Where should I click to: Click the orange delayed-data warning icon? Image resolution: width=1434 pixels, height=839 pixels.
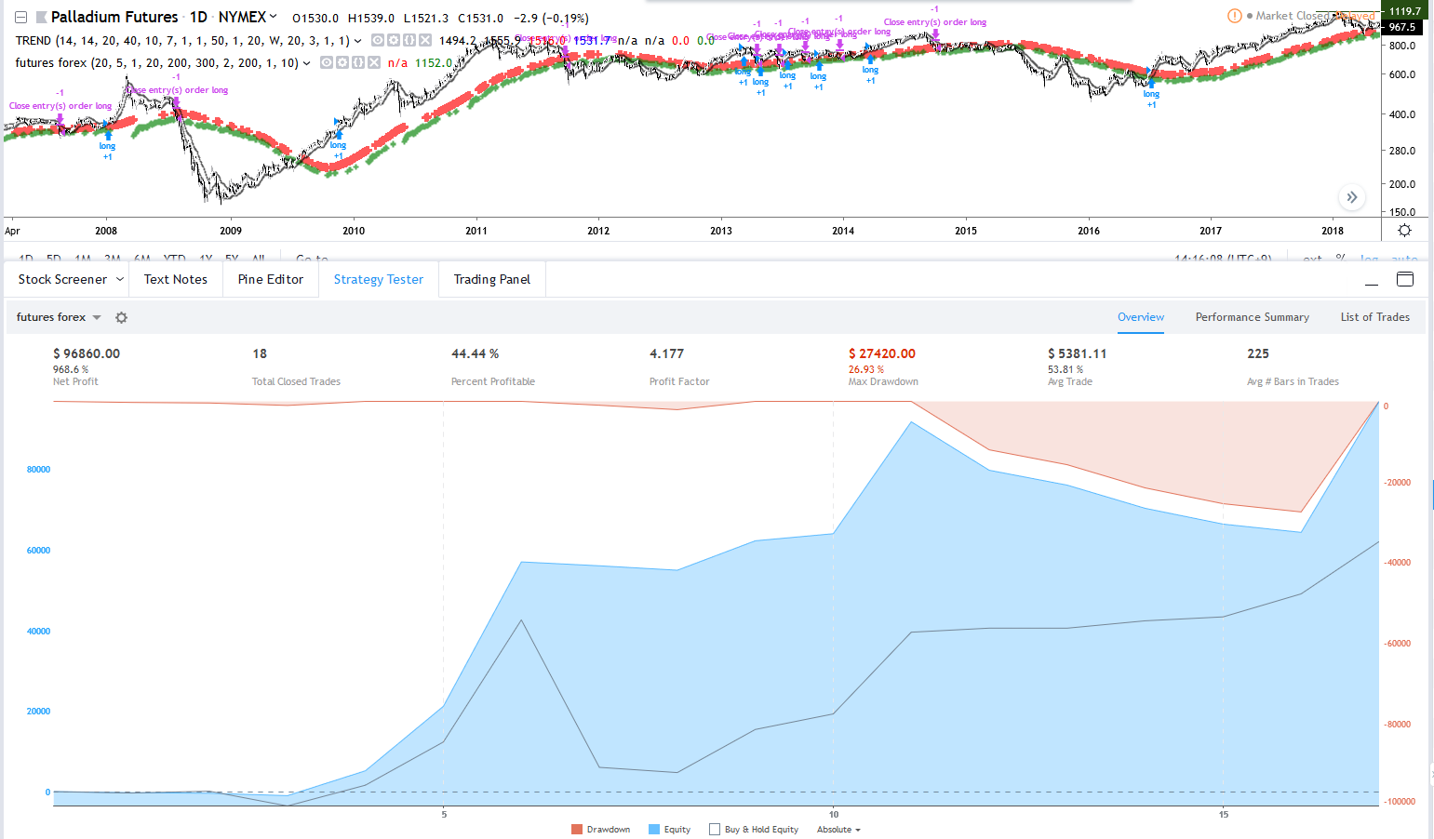1234,16
